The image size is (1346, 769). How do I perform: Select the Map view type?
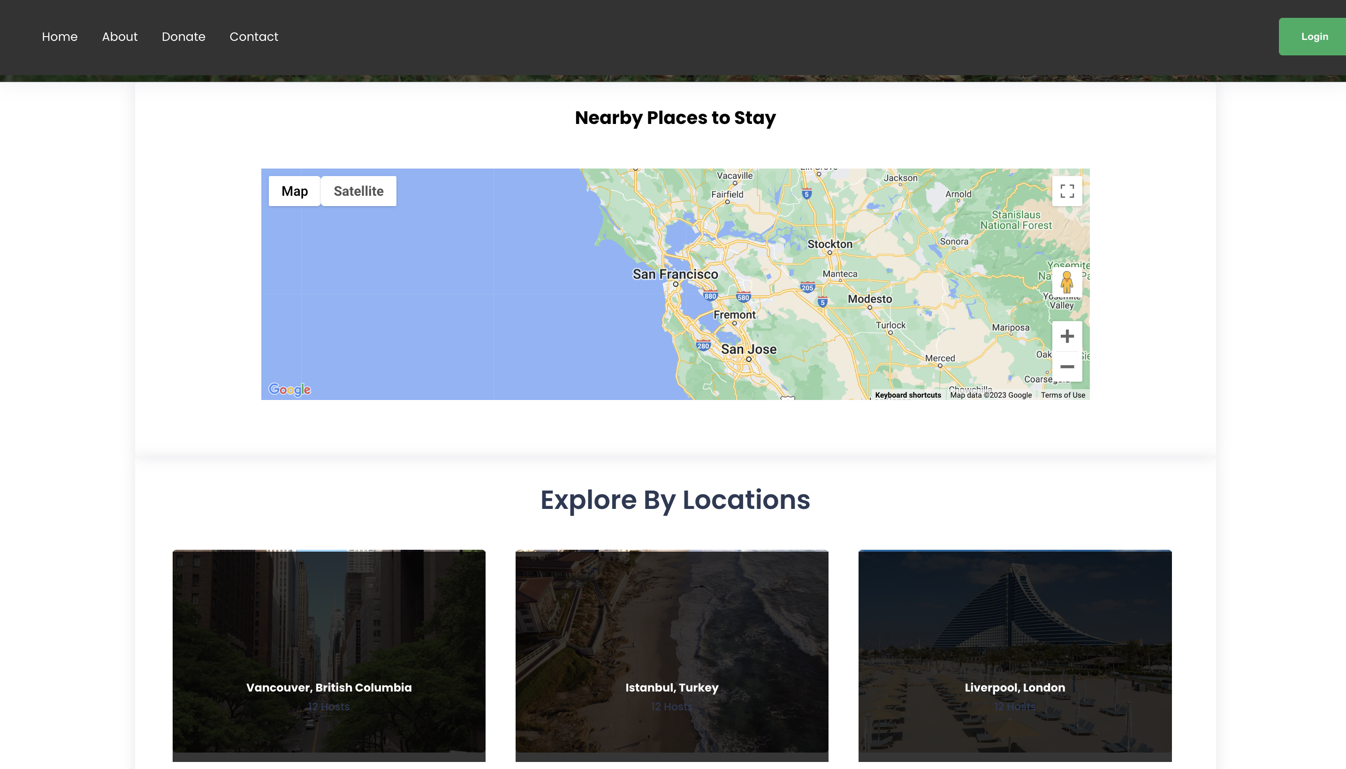[295, 191]
